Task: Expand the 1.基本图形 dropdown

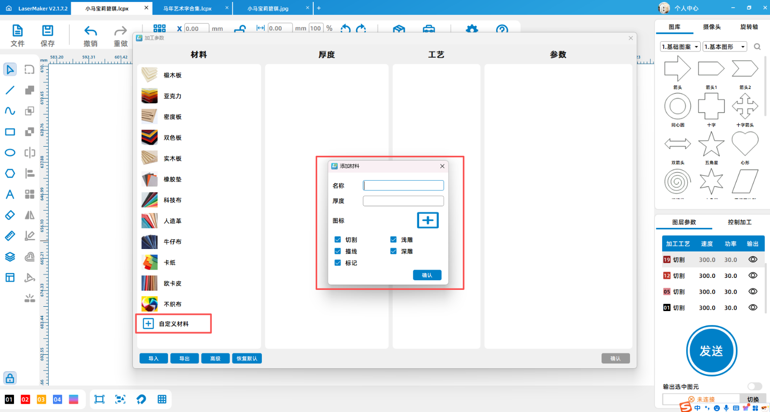Action: [x=724, y=47]
